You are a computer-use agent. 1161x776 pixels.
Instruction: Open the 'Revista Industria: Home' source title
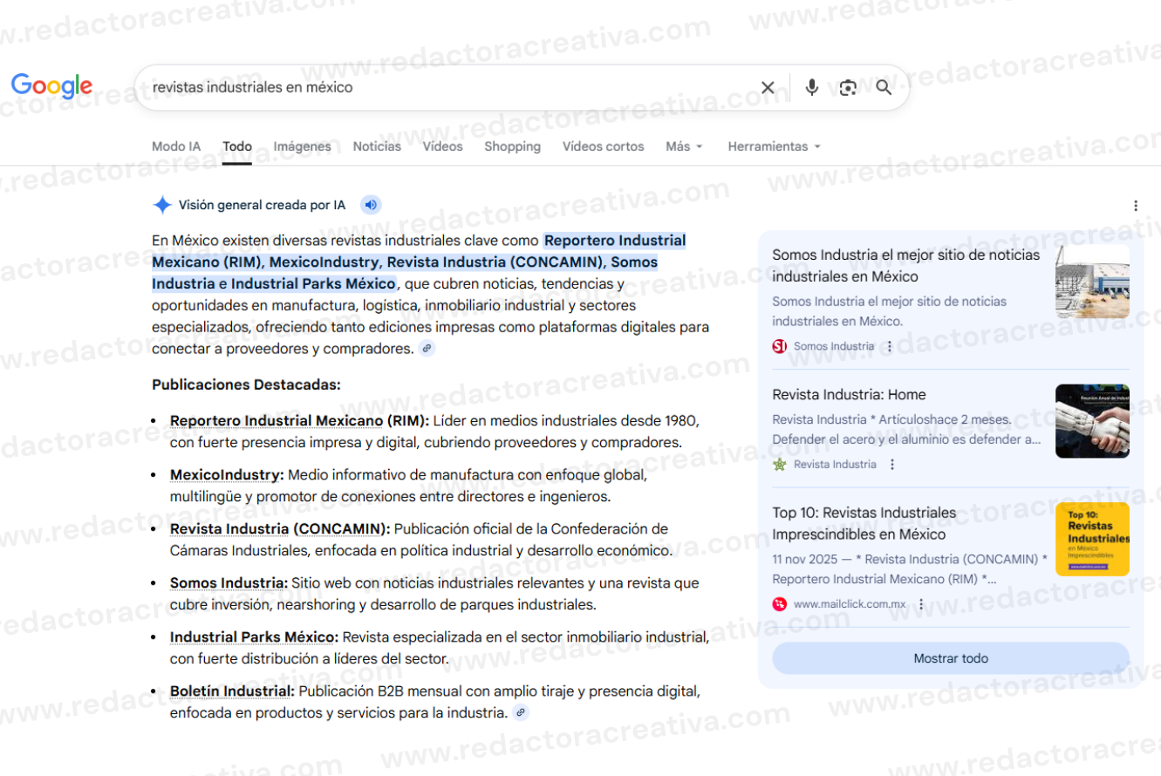[x=849, y=395]
